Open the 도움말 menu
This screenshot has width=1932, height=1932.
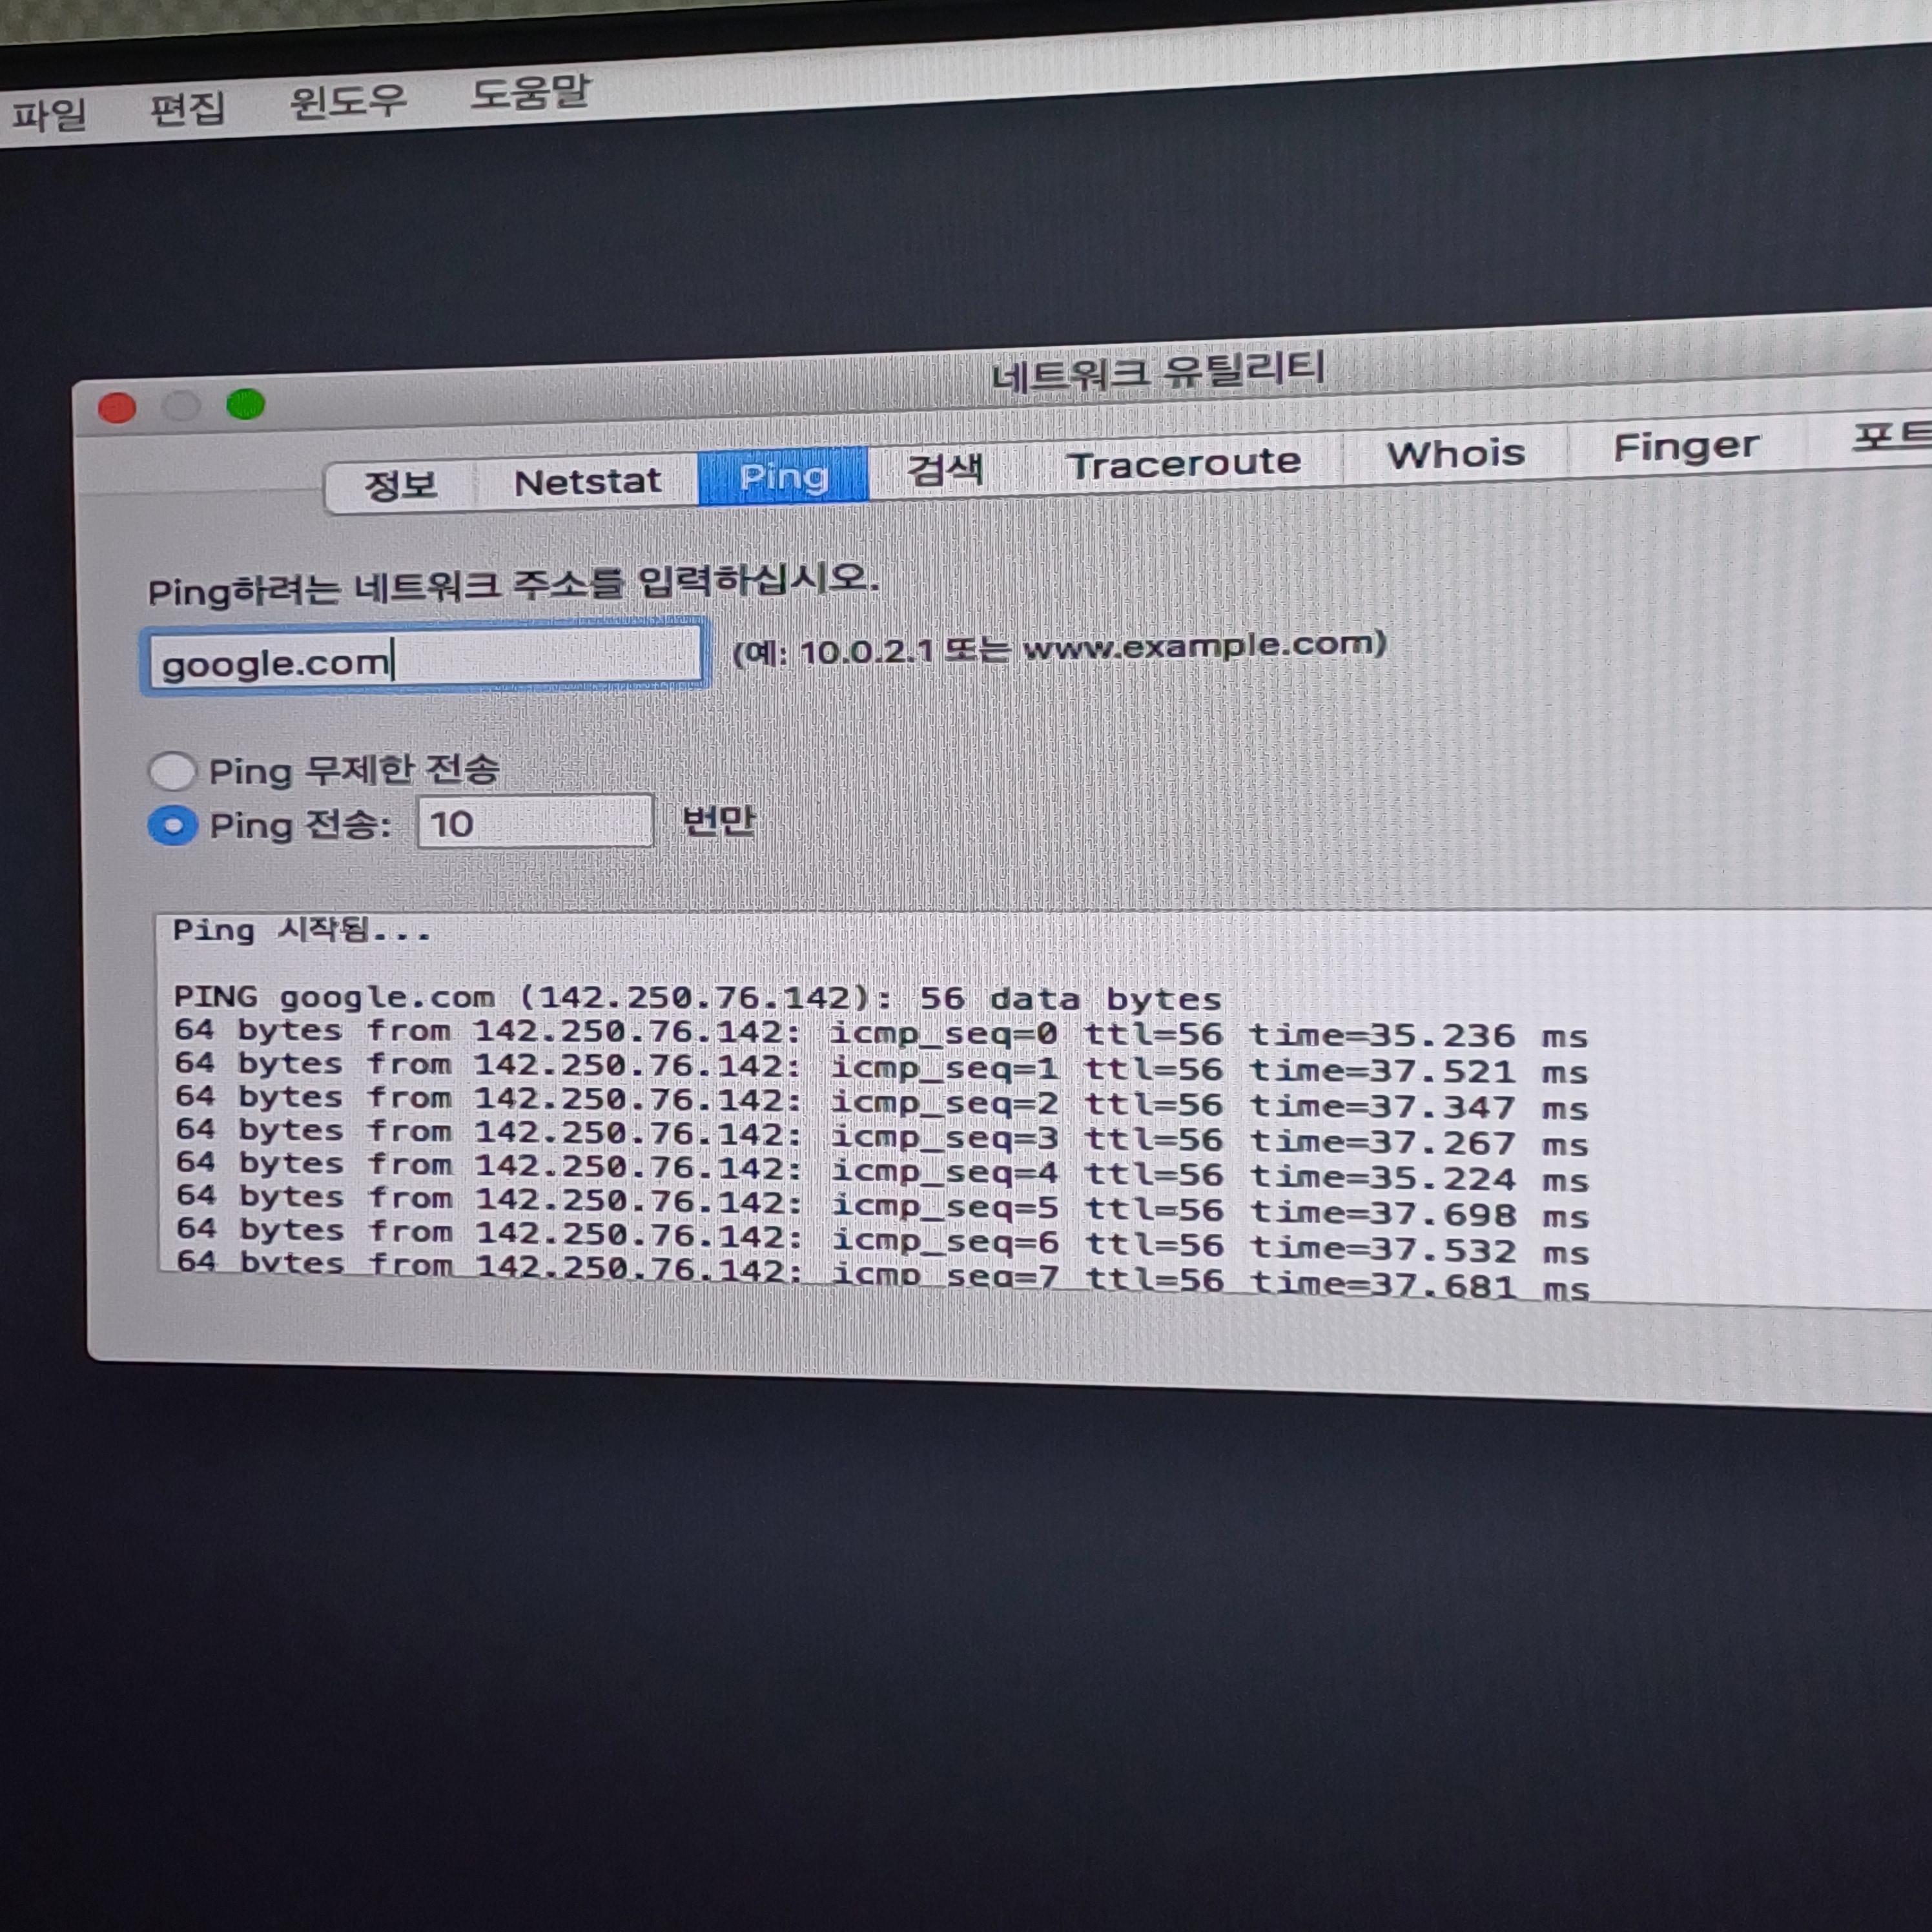(530, 93)
